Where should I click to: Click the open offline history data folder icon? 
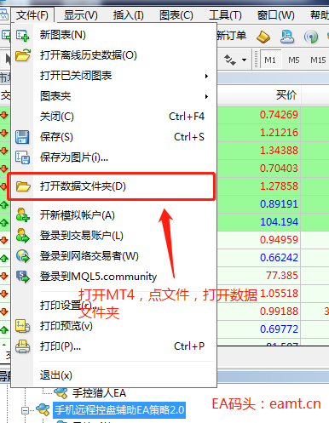click(x=23, y=55)
